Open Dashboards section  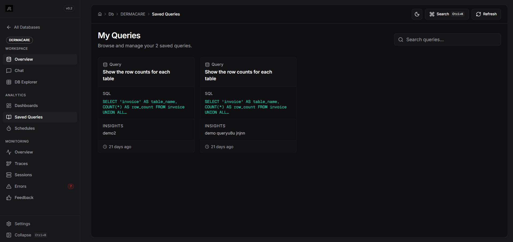click(x=40, y=106)
